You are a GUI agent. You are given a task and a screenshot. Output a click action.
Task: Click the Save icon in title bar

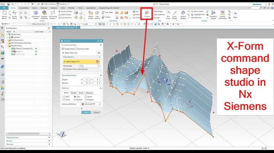point(8,4)
